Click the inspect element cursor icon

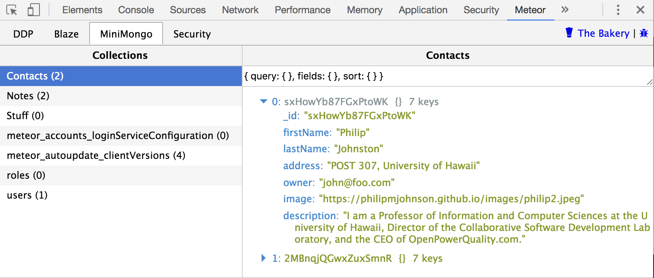[12, 10]
